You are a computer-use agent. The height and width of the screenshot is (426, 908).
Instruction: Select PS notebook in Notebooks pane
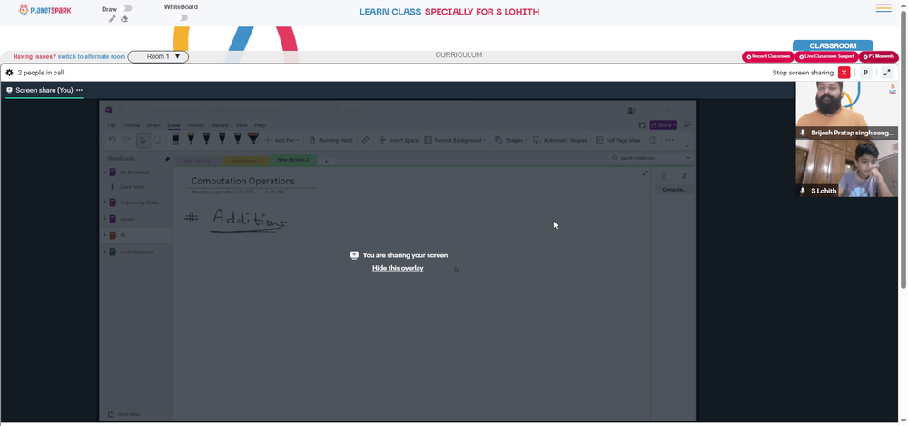coord(137,235)
